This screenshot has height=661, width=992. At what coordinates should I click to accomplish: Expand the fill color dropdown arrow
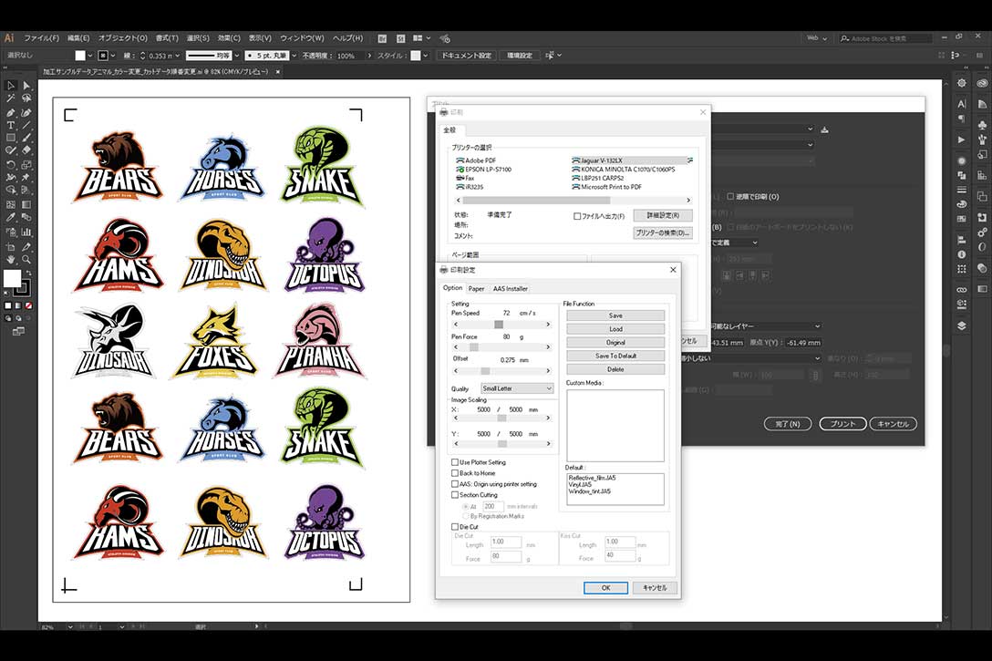coord(90,56)
